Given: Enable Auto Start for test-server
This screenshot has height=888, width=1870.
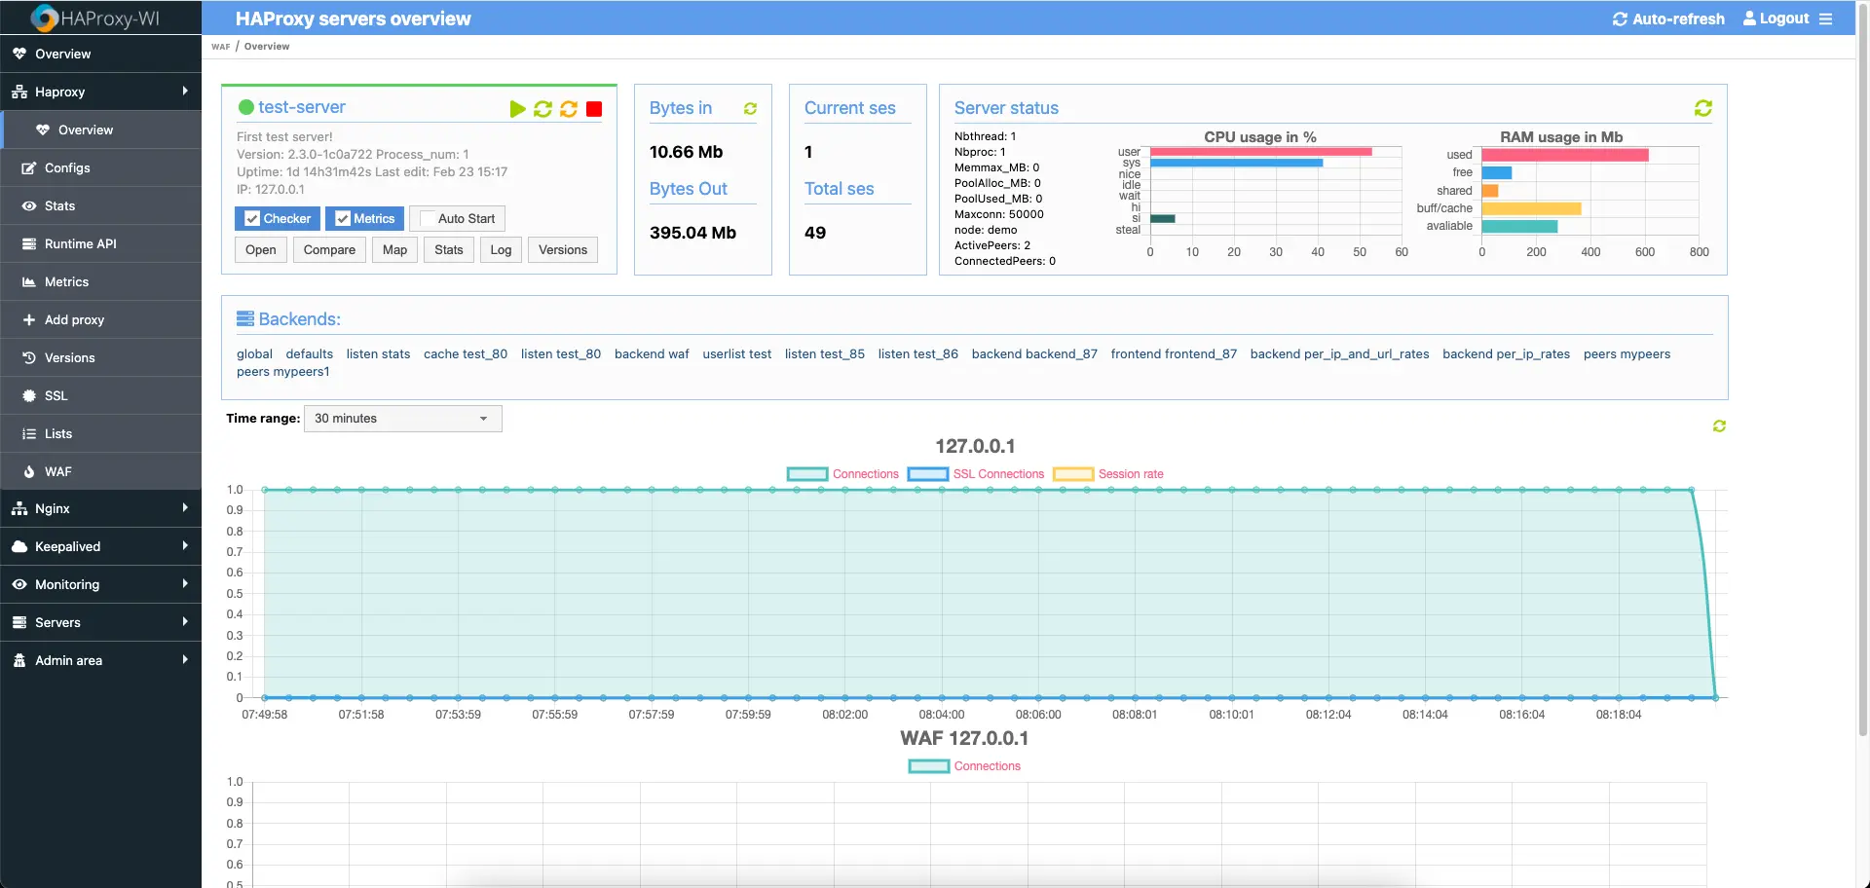Looking at the screenshot, I should pos(426,218).
